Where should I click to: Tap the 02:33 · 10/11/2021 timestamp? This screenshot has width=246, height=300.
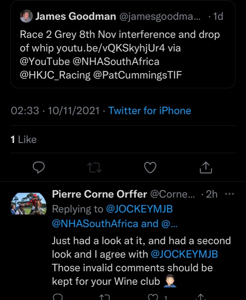(56, 111)
